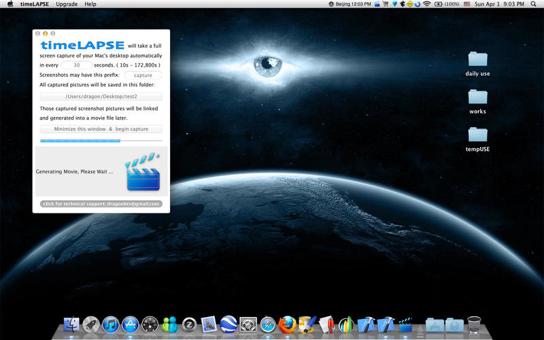This screenshot has width=544, height=340.
Task: Click the round Z app dock icon
Action: (190, 325)
